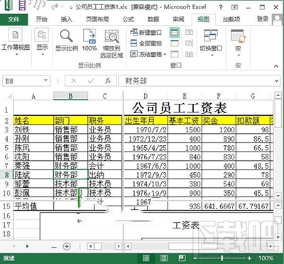Collapse the ribbon with the chevron
The width and height of the screenshot is (284, 264).
(276, 66)
